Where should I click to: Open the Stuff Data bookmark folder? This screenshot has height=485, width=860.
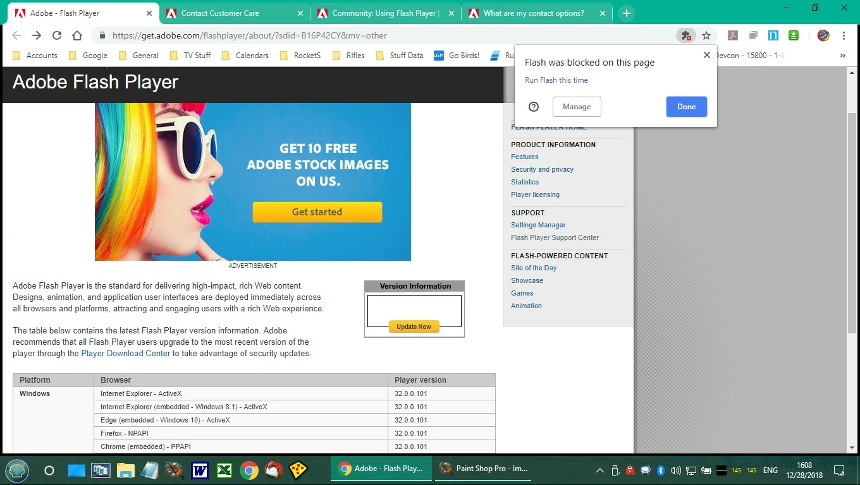point(400,56)
